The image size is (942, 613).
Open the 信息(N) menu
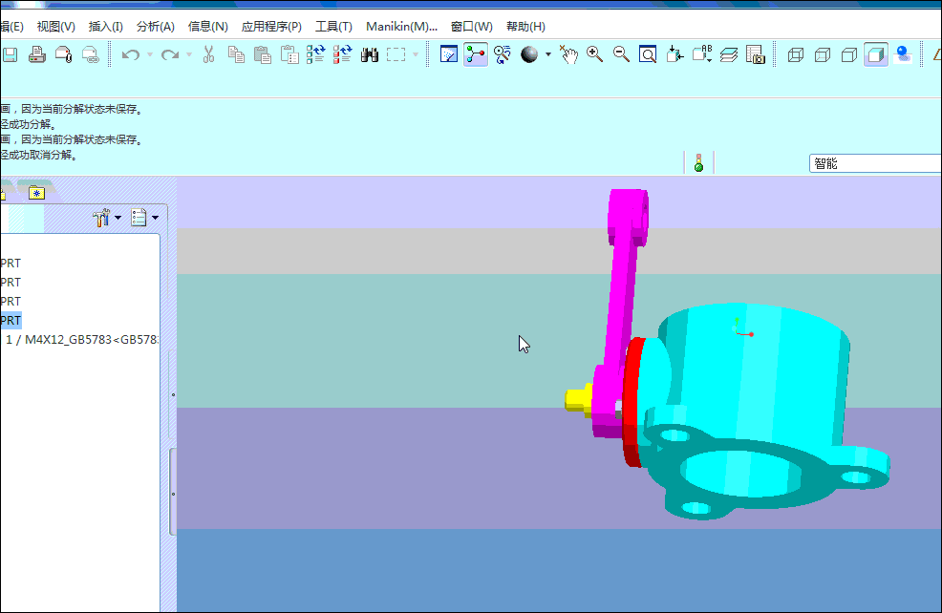(208, 27)
